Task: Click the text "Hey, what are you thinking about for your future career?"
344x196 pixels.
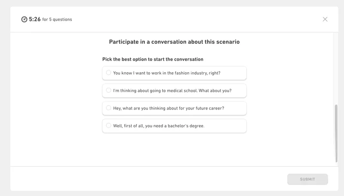Action: pos(169,108)
